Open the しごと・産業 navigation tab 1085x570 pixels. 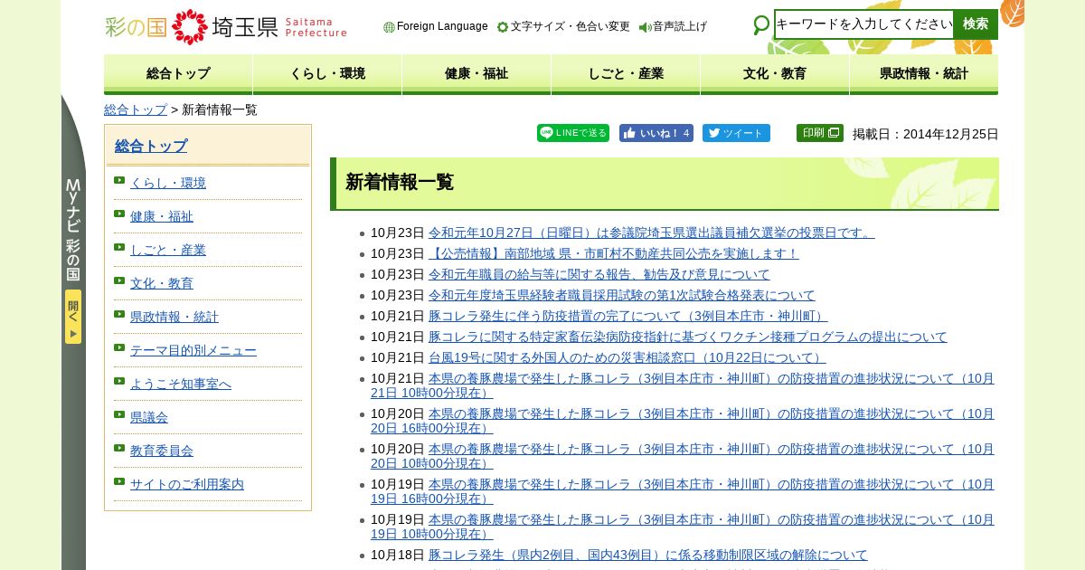626,74
